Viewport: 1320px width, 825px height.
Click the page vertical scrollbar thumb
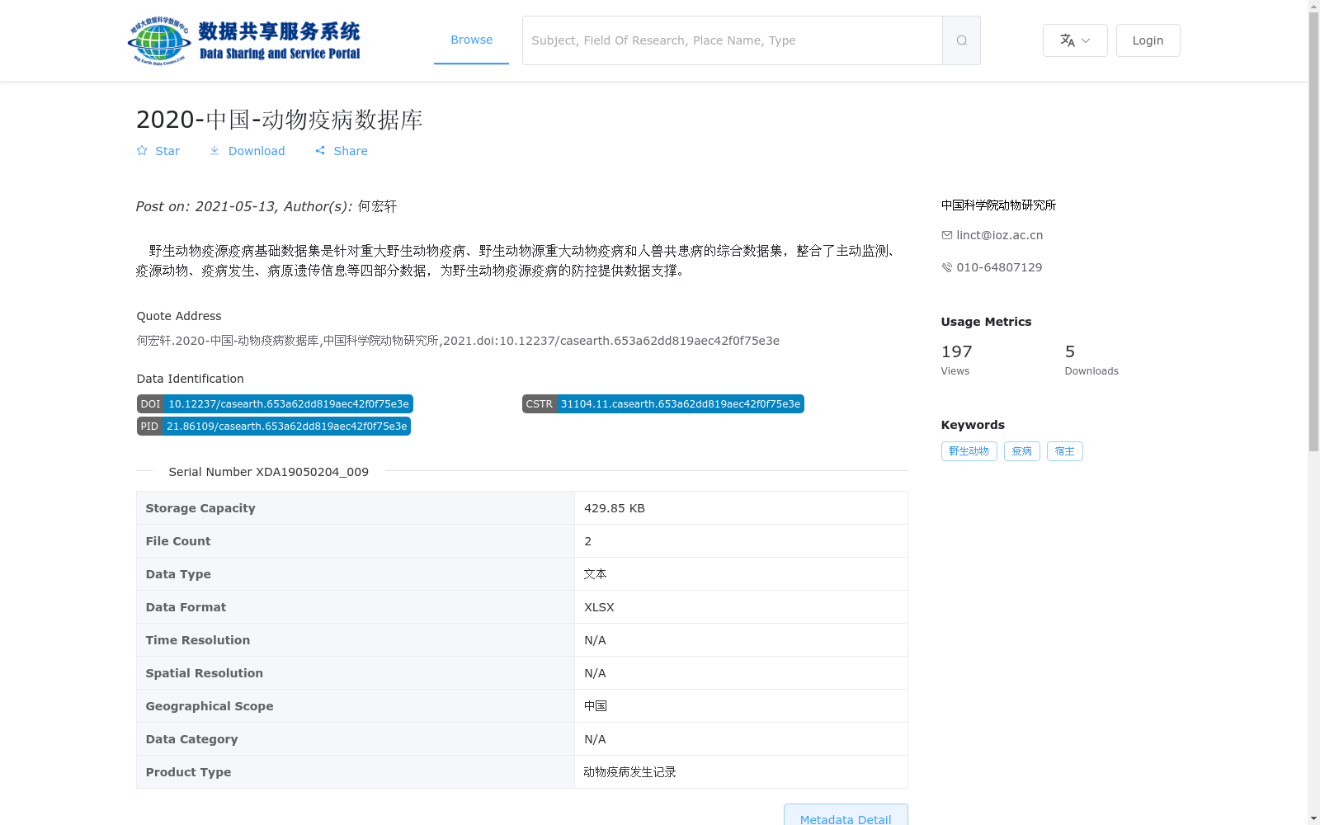pos(1313,231)
